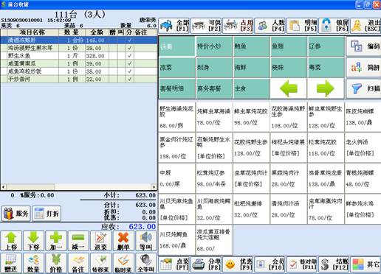Viewport: 381px width, 274px height.
Task: Add dish 川贝炖鳄鱼 168.00
Action: point(176,239)
